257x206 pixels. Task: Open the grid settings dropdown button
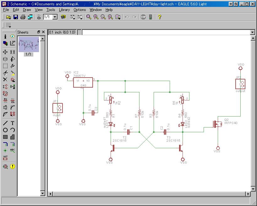coord(8,25)
